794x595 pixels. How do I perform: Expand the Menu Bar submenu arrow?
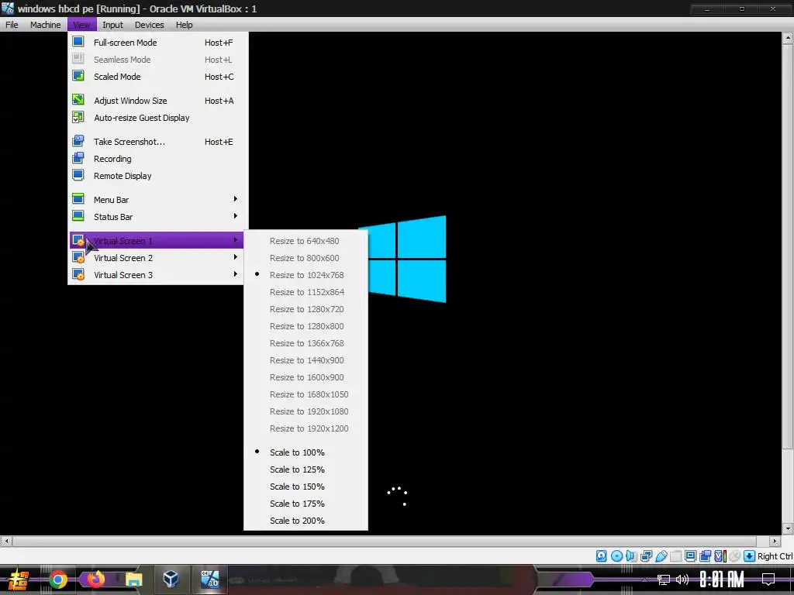(236, 199)
